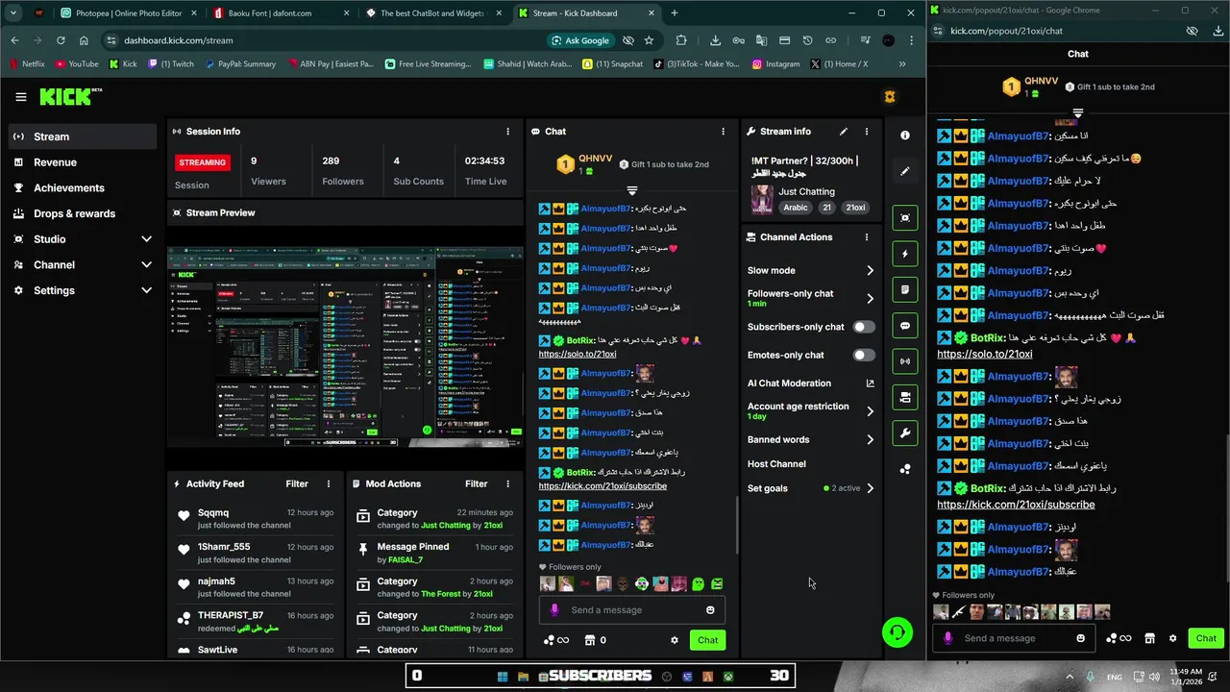Open the Activity Feed three-dot menu
Image resolution: width=1230 pixels, height=692 pixels.
point(329,484)
